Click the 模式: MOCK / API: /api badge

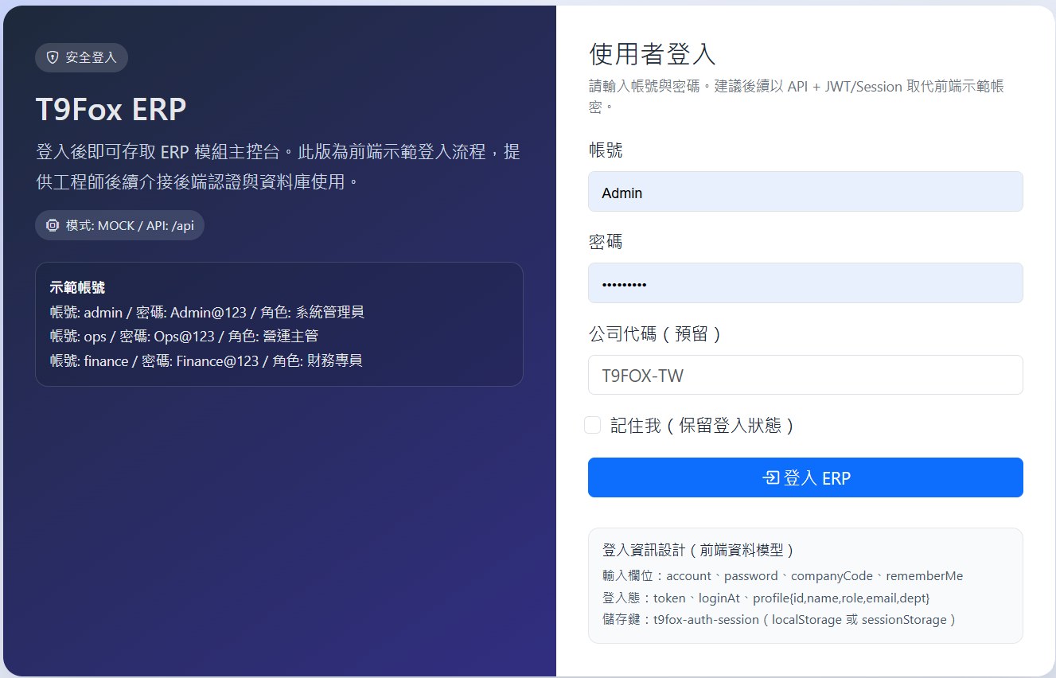[x=119, y=225]
